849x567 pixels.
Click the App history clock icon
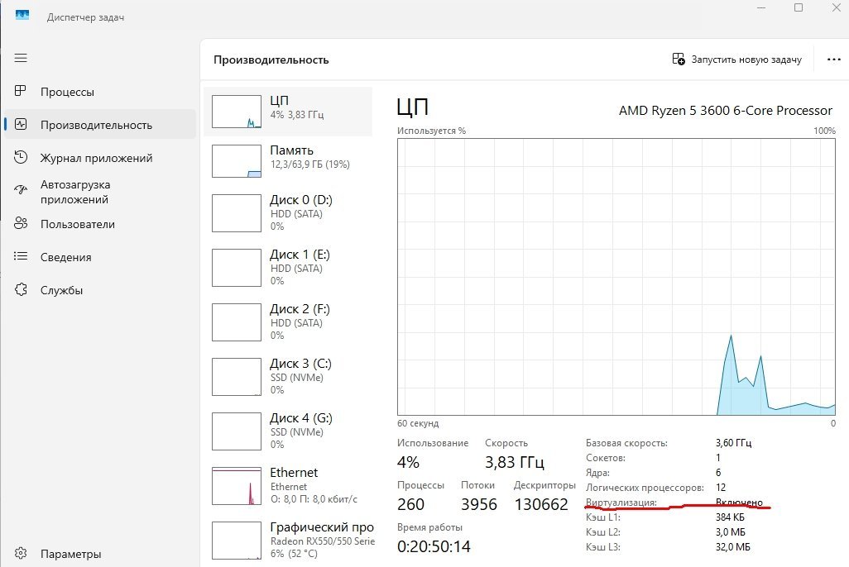point(21,157)
